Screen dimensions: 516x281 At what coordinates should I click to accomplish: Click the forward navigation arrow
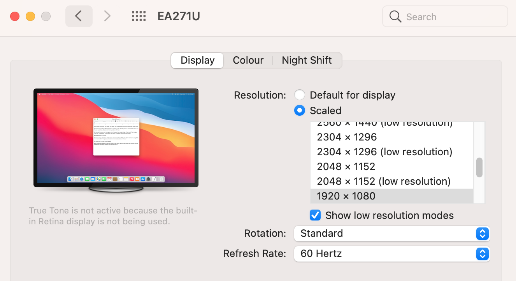(x=107, y=16)
